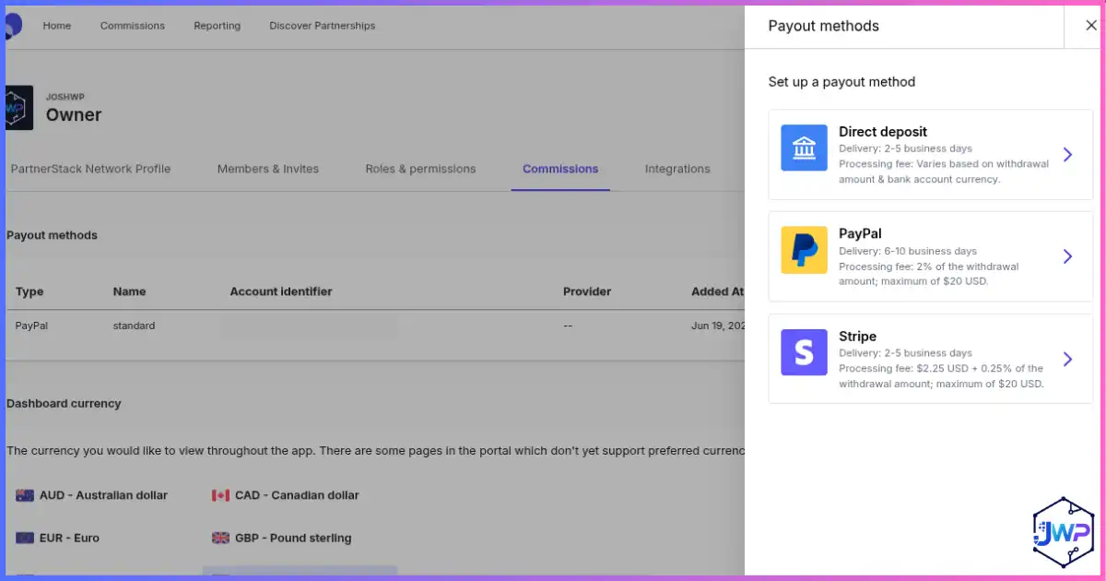Click the 'Payout methods' panel heading
Screen dimensions: 1106x581
pyautogui.click(x=824, y=26)
